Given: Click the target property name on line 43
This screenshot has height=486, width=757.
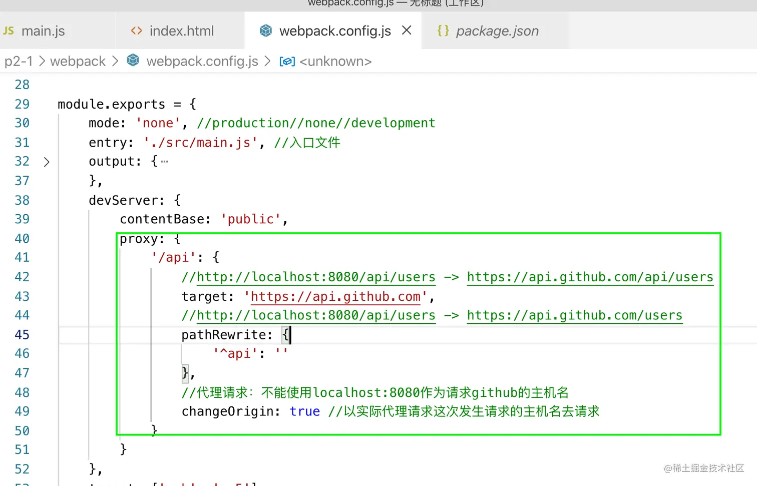Looking at the screenshot, I should 204,297.
